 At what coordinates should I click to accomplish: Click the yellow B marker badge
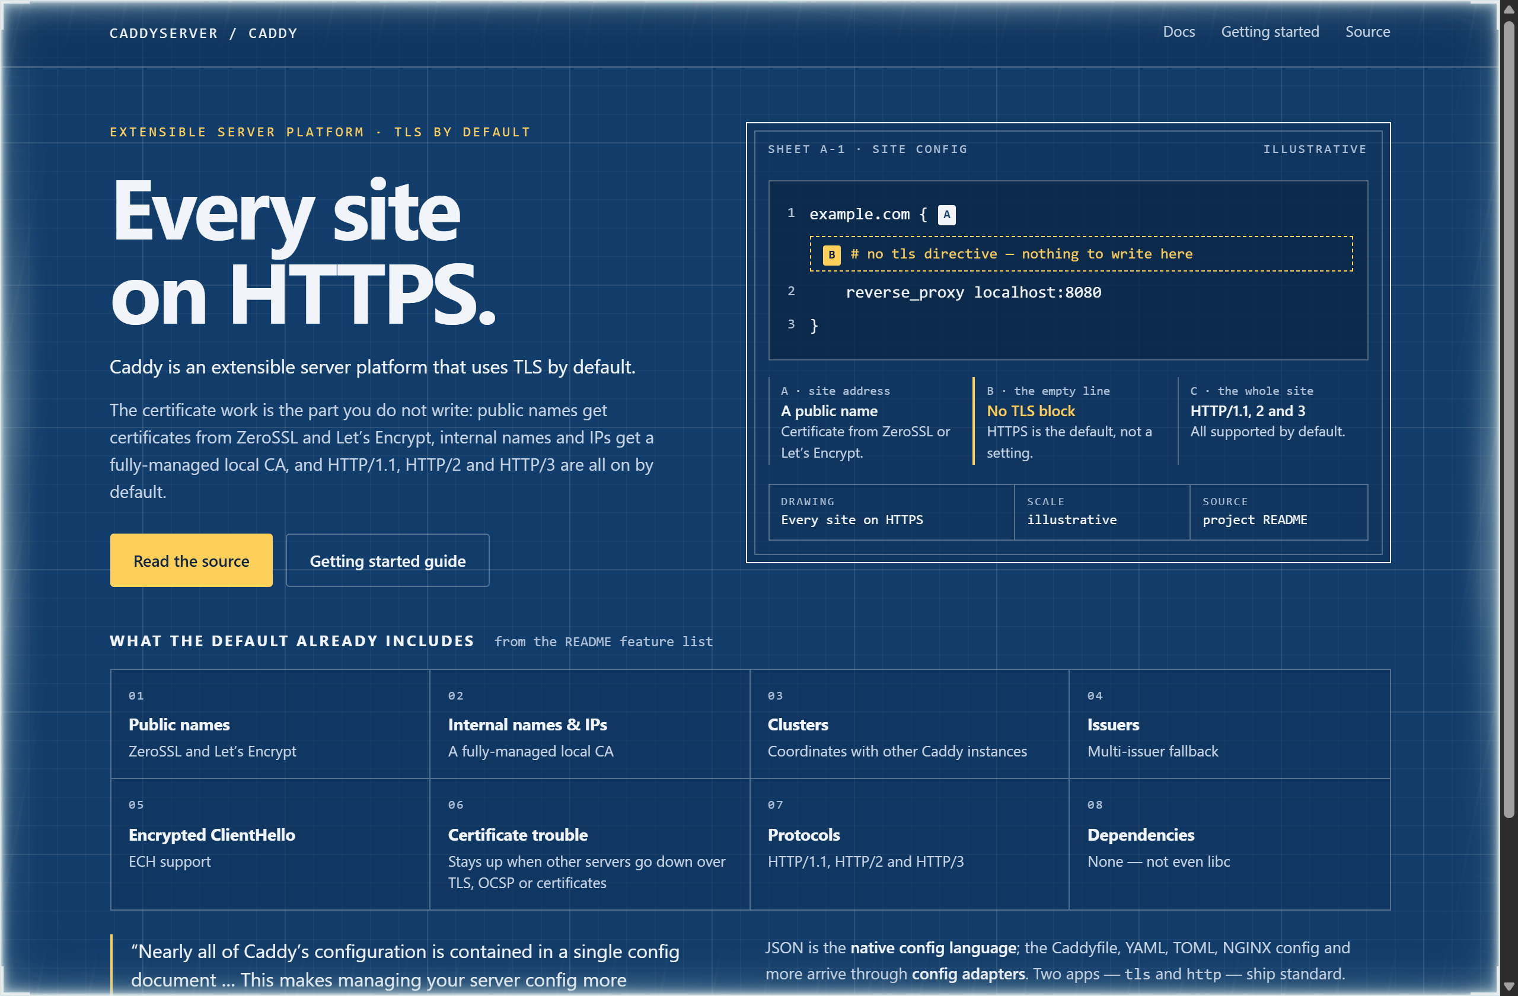click(x=831, y=254)
